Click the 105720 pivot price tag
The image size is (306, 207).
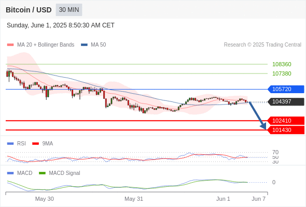(x=286, y=89)
